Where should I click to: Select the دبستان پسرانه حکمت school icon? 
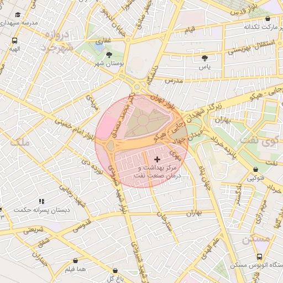click(x=42, y=201)
